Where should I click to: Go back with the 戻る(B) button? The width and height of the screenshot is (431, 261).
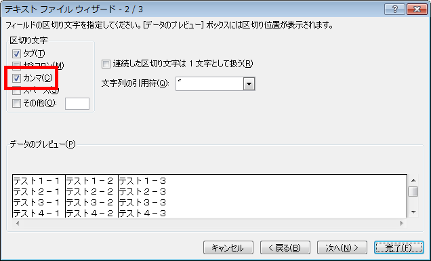tap(285, 248)
